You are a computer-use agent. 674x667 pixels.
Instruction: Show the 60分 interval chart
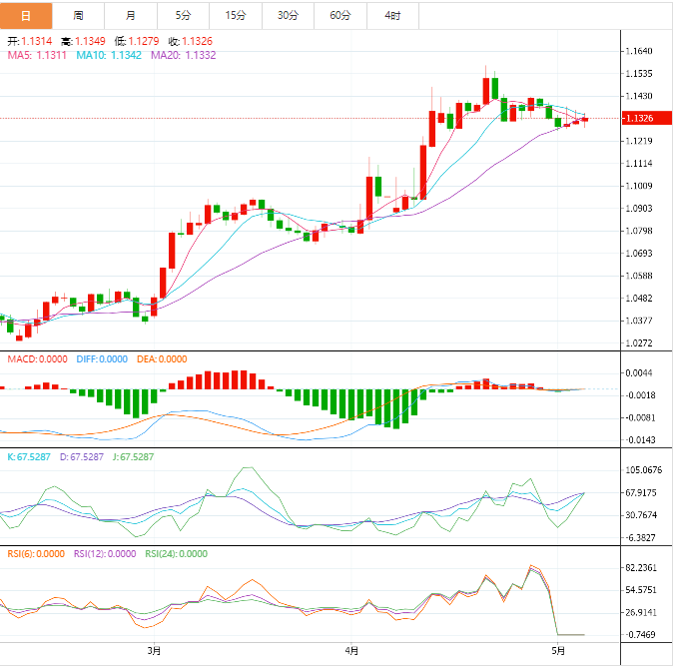[340, 15]
